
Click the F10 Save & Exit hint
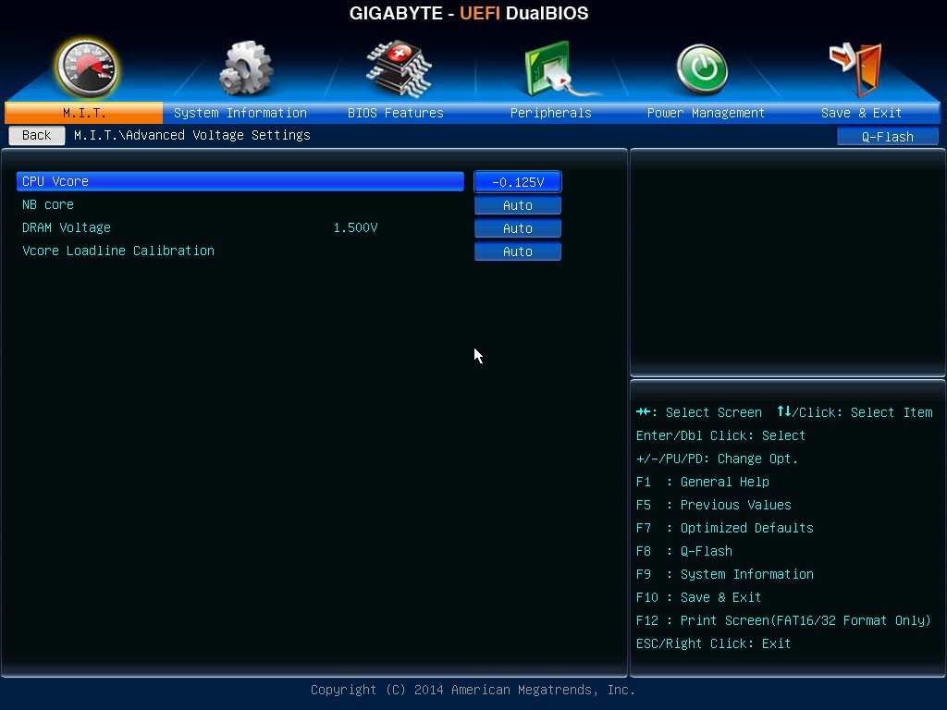[x=698, y=597]
